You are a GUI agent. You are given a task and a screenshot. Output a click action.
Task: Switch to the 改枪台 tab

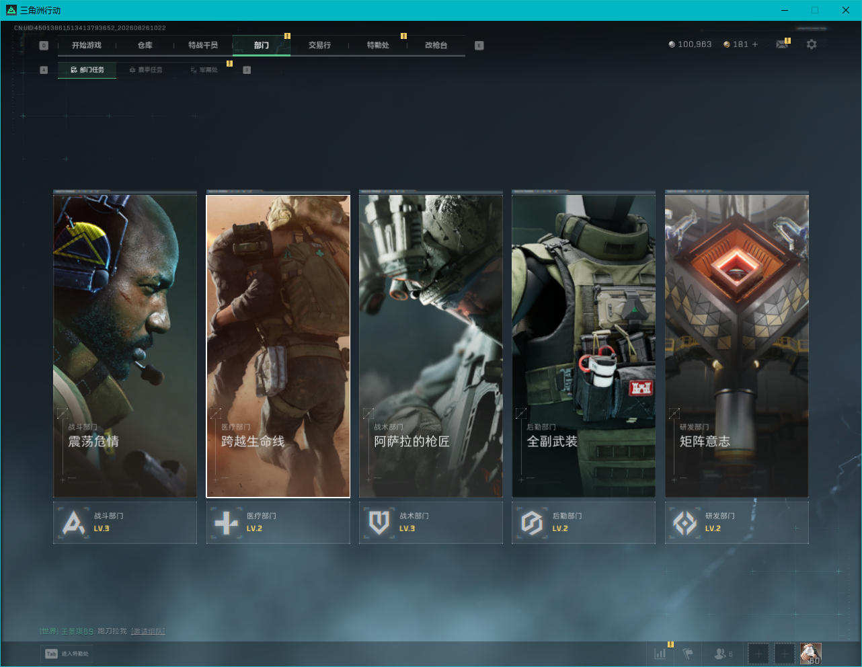click(436, 45)
